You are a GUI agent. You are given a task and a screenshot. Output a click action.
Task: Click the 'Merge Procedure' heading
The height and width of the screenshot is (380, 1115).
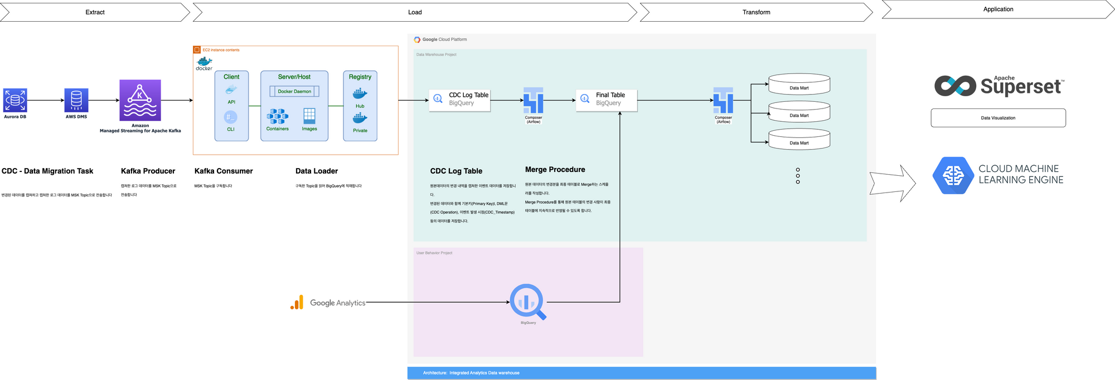tap(555, 169)
